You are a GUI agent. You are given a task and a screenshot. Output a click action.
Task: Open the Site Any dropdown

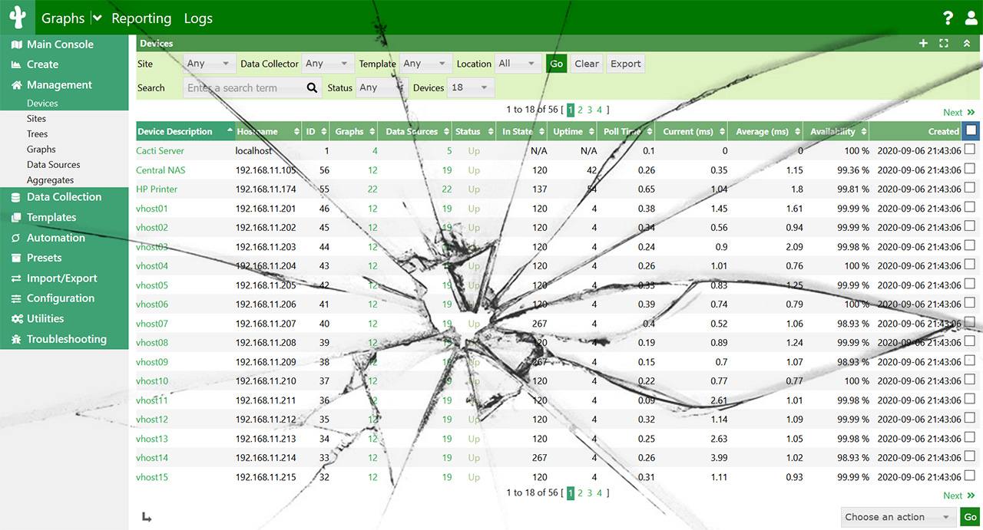pyautogui.click(x=208, y=64)
